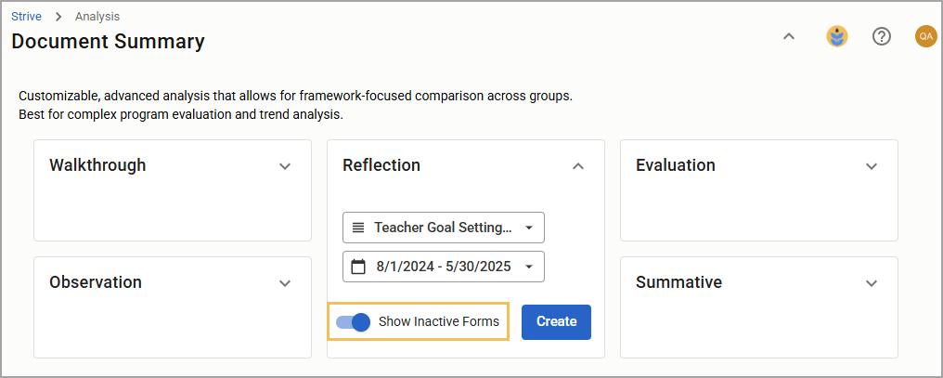
Task: Expand the Evaluation card
Action: (x=871, y=166)
